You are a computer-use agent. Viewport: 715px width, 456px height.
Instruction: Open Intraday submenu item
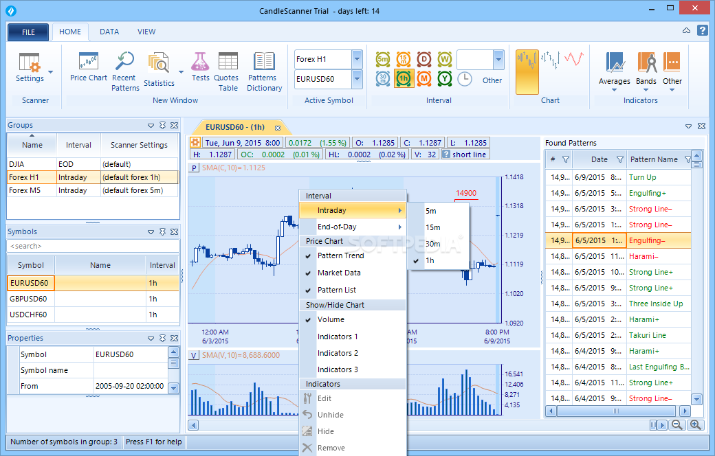coord(353,210)
